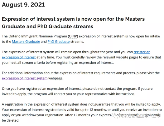The width and height of the screenshot is (164, 126).
Task: Click the paragraph starting 'For additional information about'
Action: pos(81,76)
